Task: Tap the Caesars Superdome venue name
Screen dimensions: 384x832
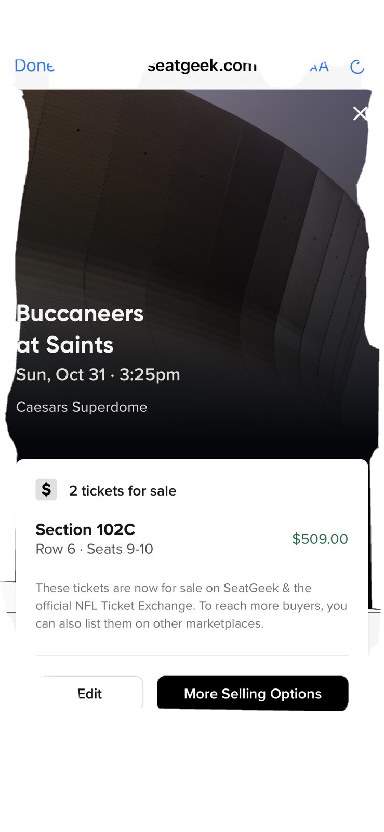Action: pos(82,407)
